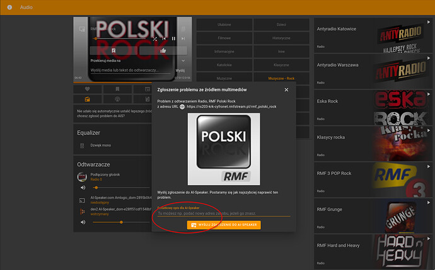Play RMF Hard and Heavy using arrow icon
The height and width of the screenshot is (270, 435).
[x=429, y=239]
